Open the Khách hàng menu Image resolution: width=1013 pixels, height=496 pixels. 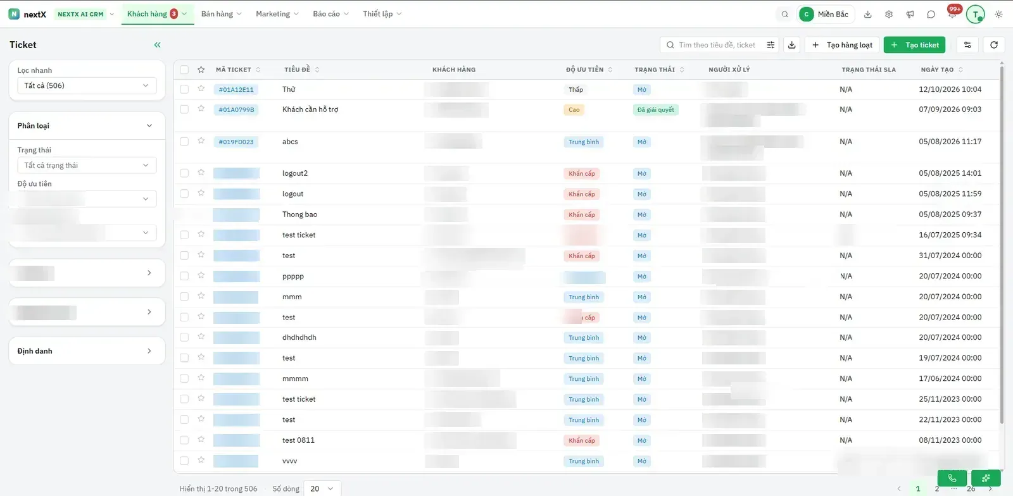[157, 14]
